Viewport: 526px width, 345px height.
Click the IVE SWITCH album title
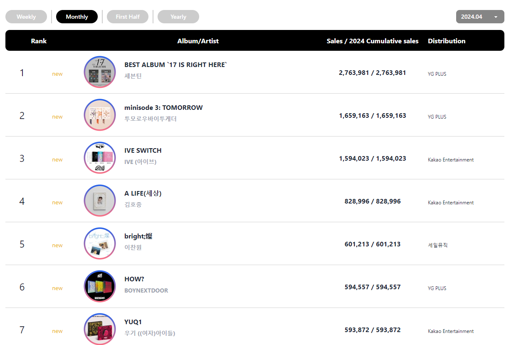click(143, 150)
